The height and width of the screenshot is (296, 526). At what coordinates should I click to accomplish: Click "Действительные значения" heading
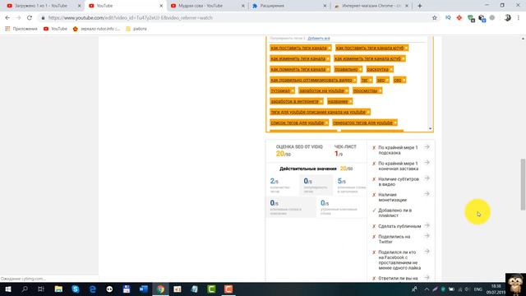tap(308, 169)
